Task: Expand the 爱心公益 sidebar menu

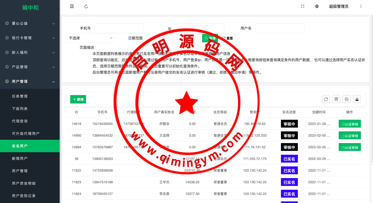Action: [30, 23]
